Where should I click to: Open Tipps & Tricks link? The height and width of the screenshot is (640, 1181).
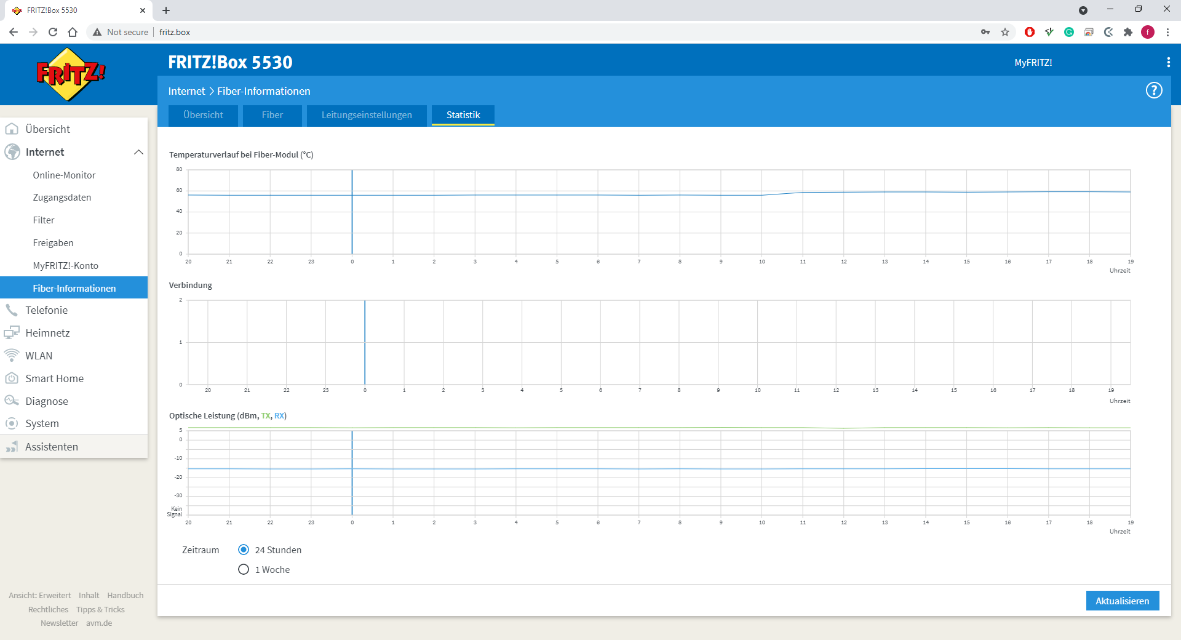[100, 609]
